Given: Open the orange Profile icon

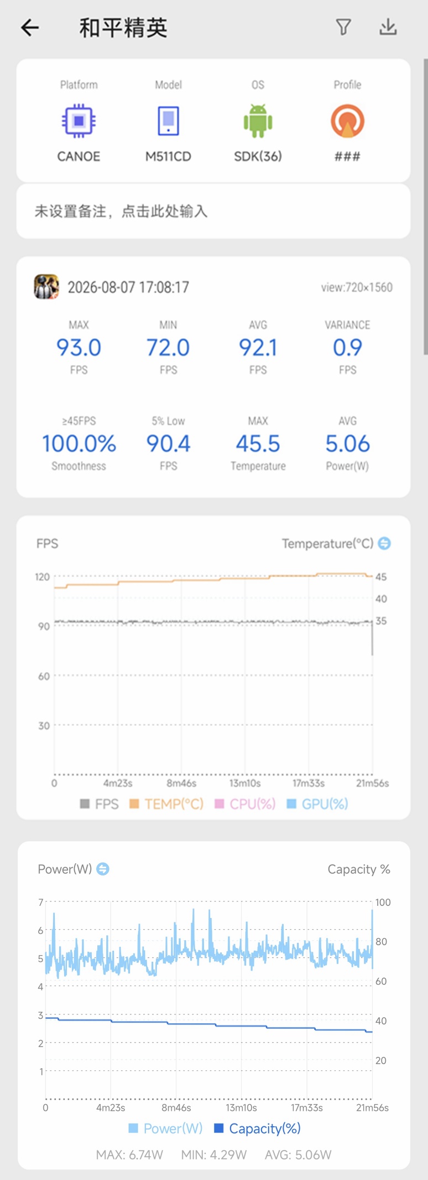Looking at the screenshot, I should coord(347,121).
